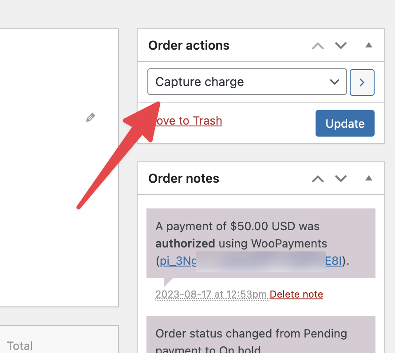Click the Order actions heading
Viewport: 395px width, 353px height.
coord(189,45)
